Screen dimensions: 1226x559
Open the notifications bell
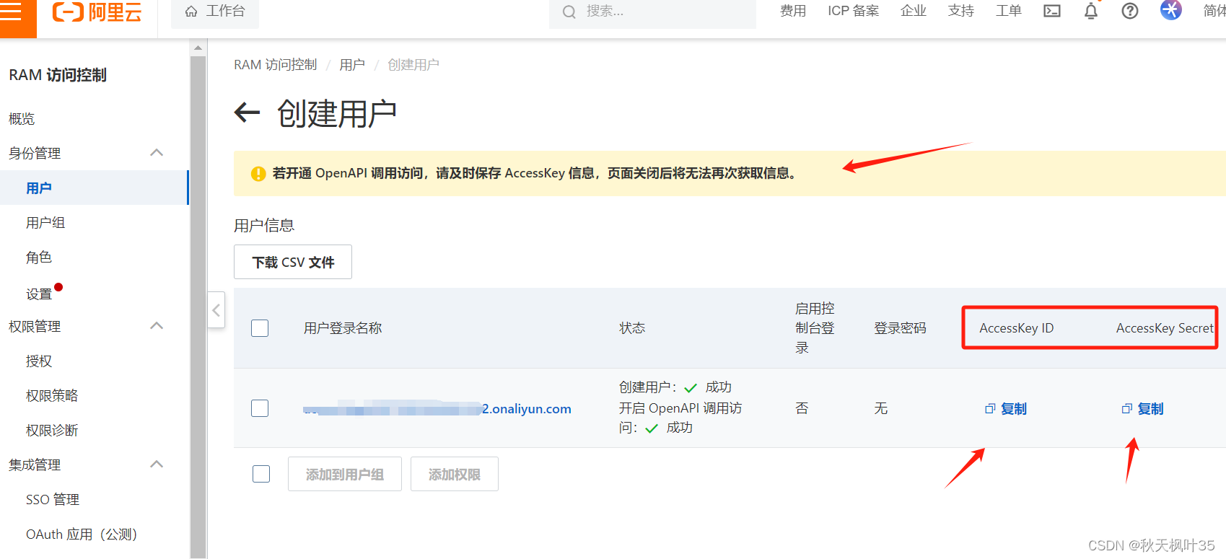(1091, 11)
